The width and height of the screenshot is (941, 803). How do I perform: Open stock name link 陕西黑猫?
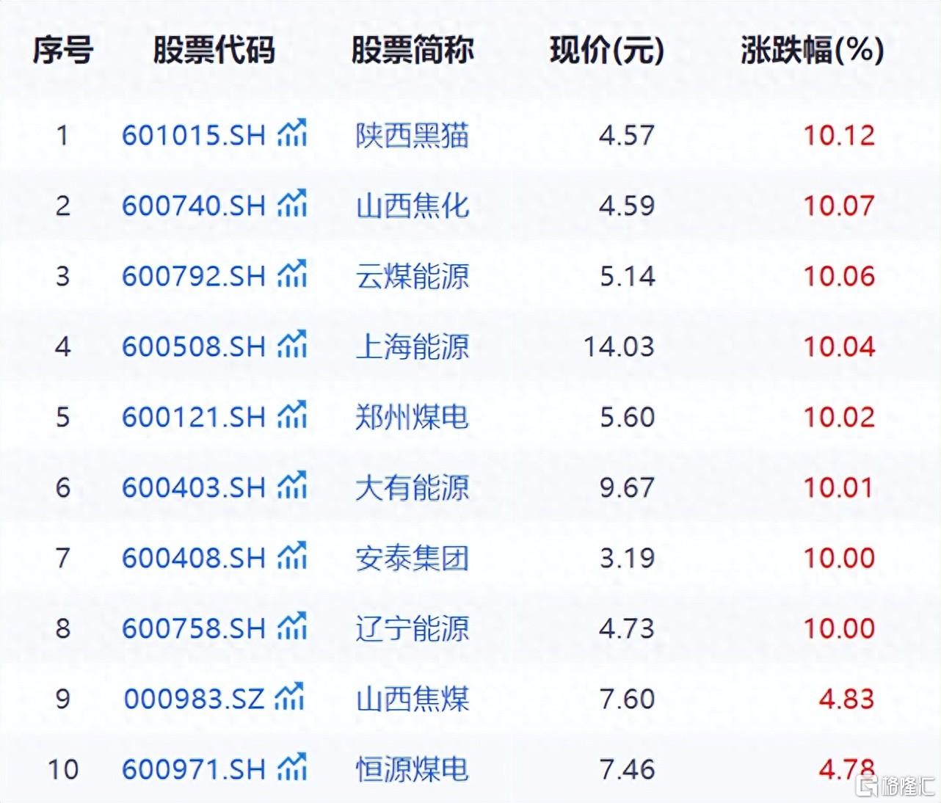click(412, 136)
